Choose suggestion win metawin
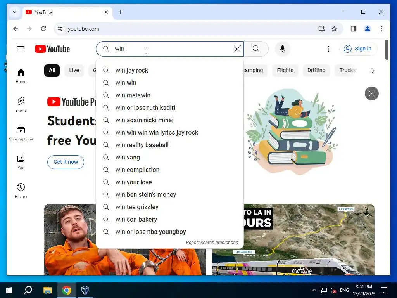 click(x=170, y=95)
